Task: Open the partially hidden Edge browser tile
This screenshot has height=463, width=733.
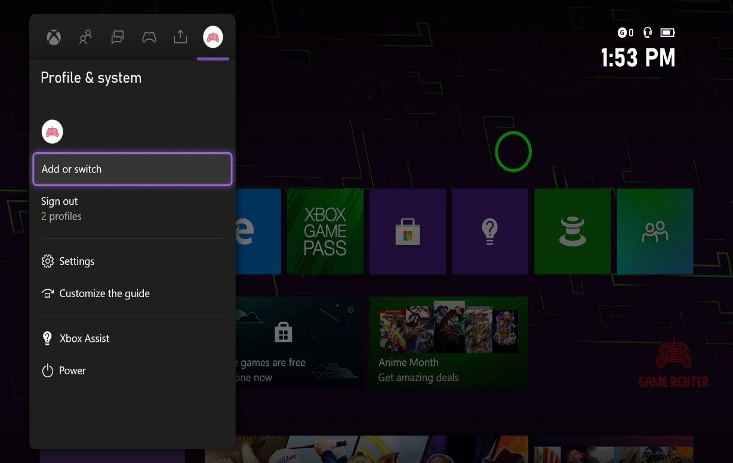Action: (258, 231)
